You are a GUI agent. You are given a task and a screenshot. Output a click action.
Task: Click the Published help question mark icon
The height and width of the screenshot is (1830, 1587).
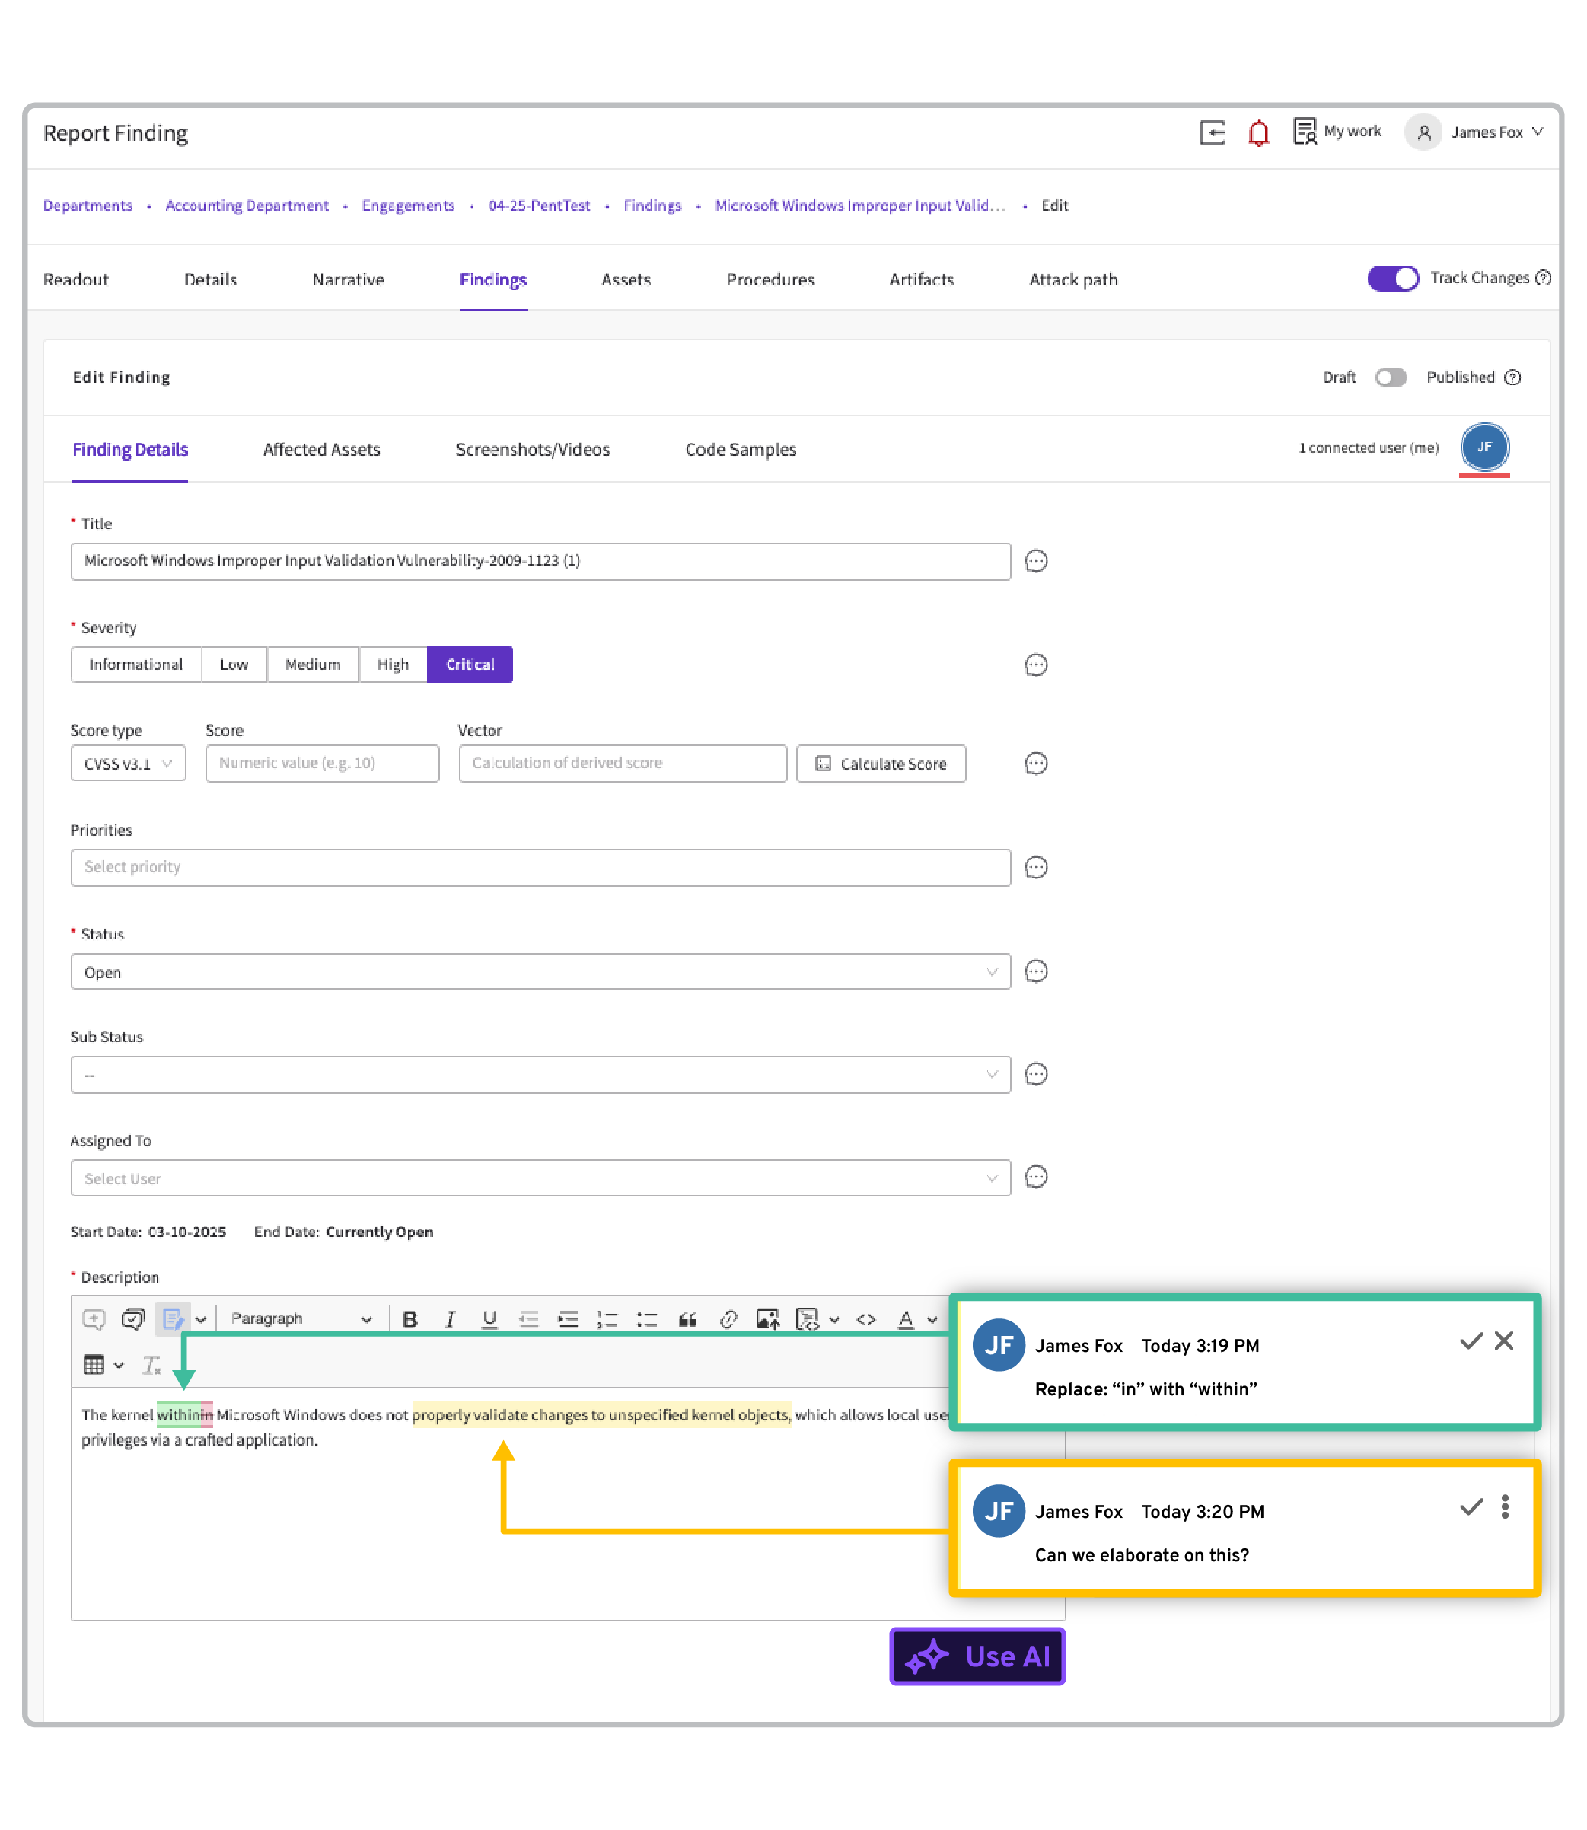coord(1512,378)
